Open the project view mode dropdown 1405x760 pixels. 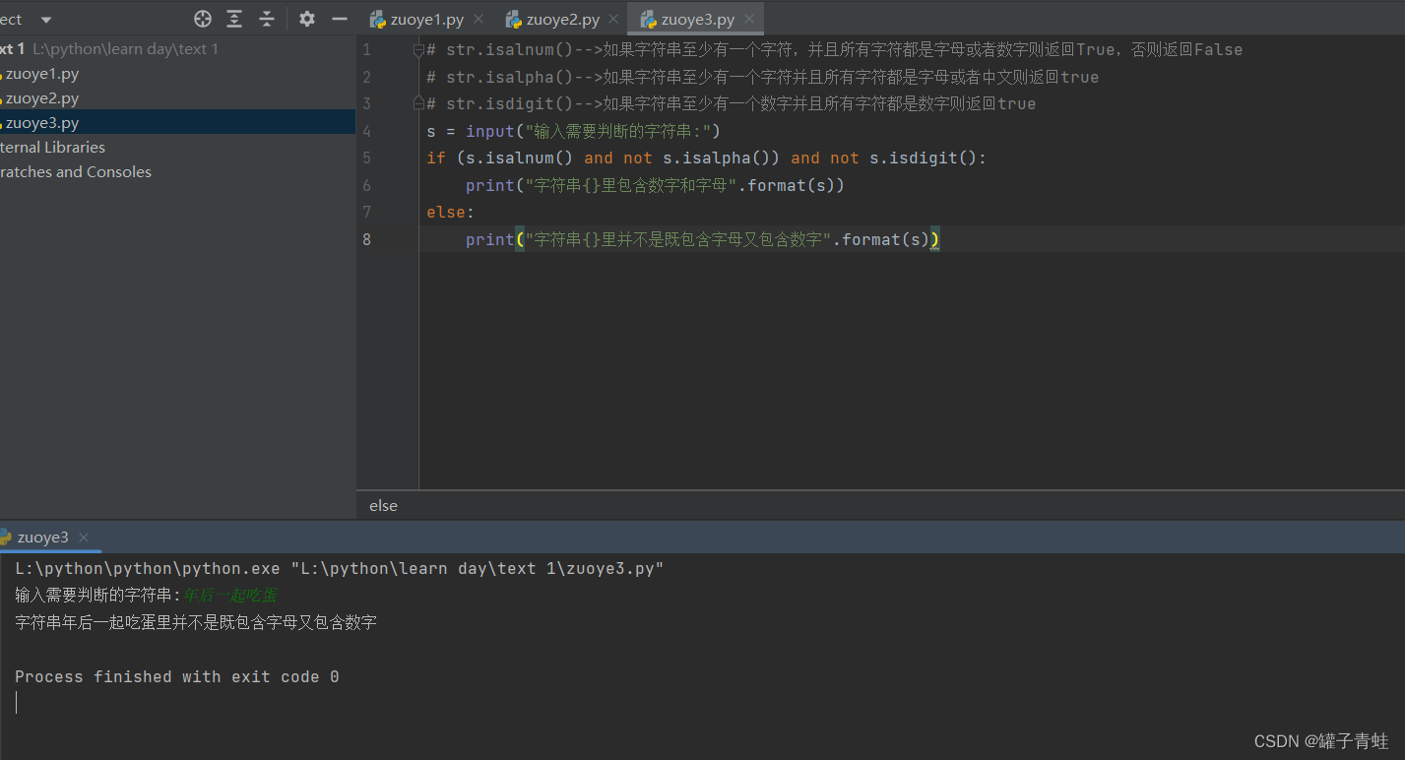tap(44, 19)
